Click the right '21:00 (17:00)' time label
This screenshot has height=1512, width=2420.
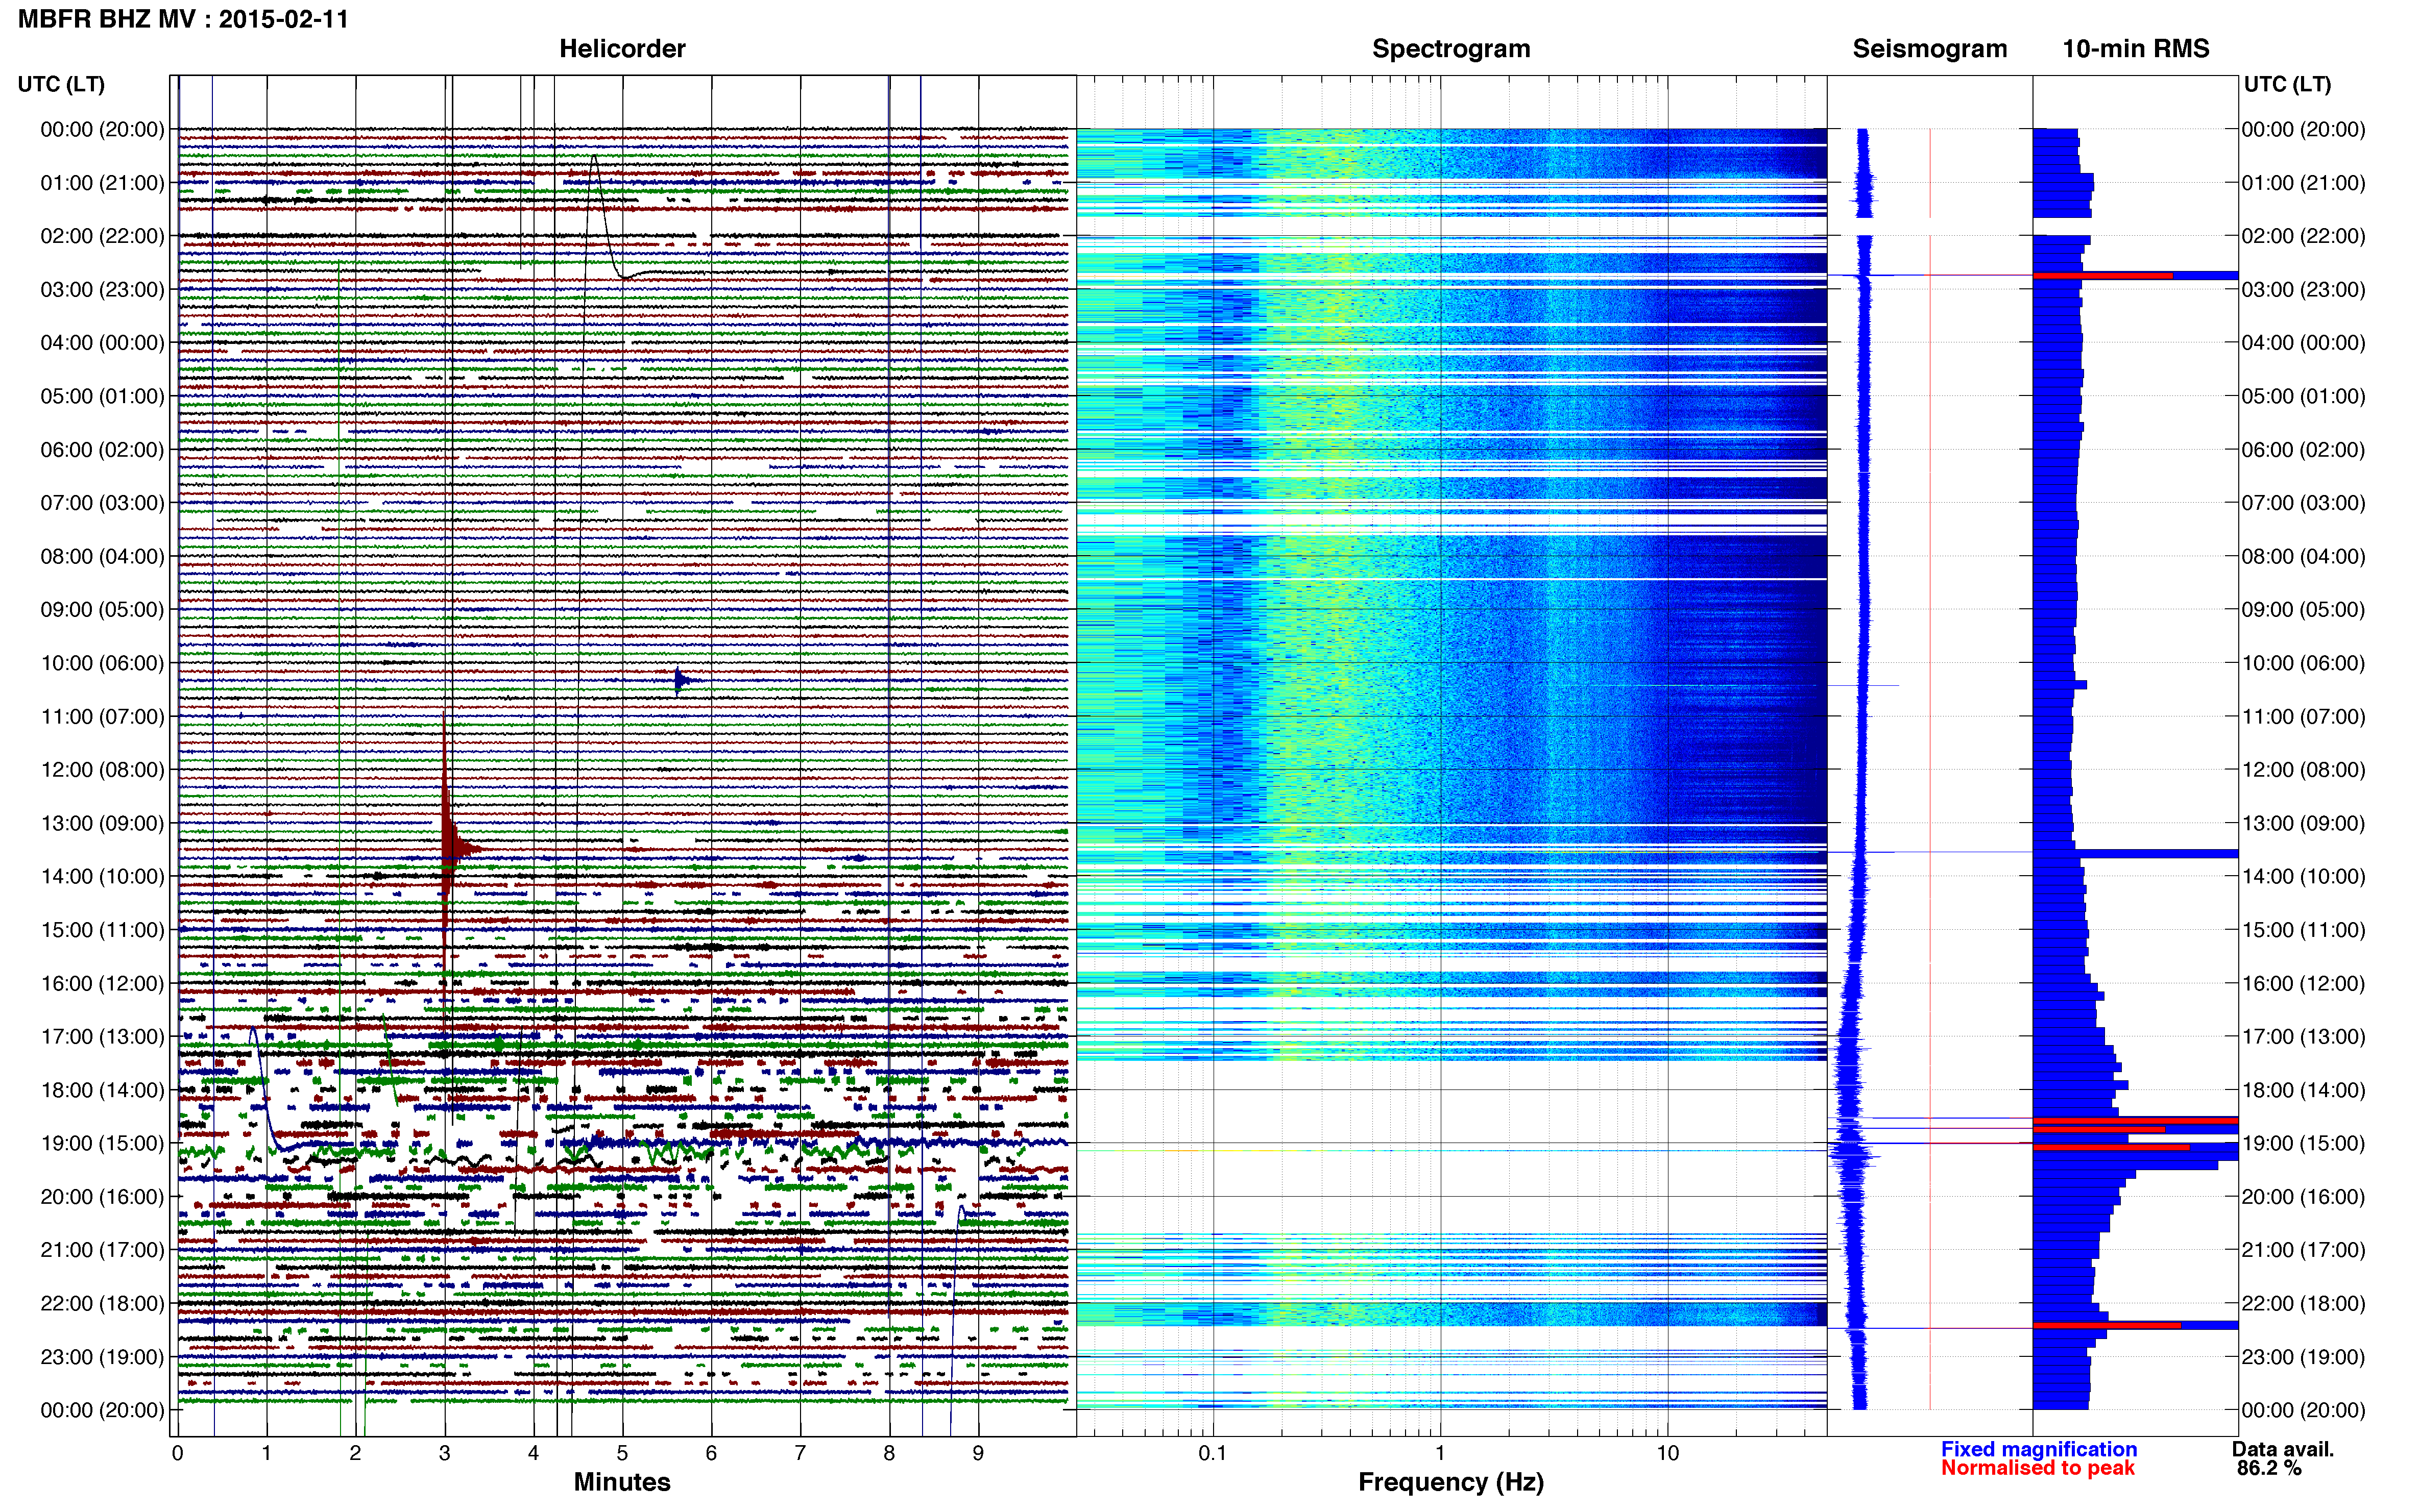(x=2303, y=1250)
